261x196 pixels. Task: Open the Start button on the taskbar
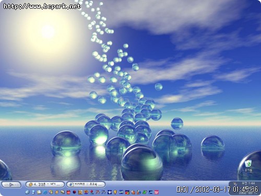coord(11,185)
